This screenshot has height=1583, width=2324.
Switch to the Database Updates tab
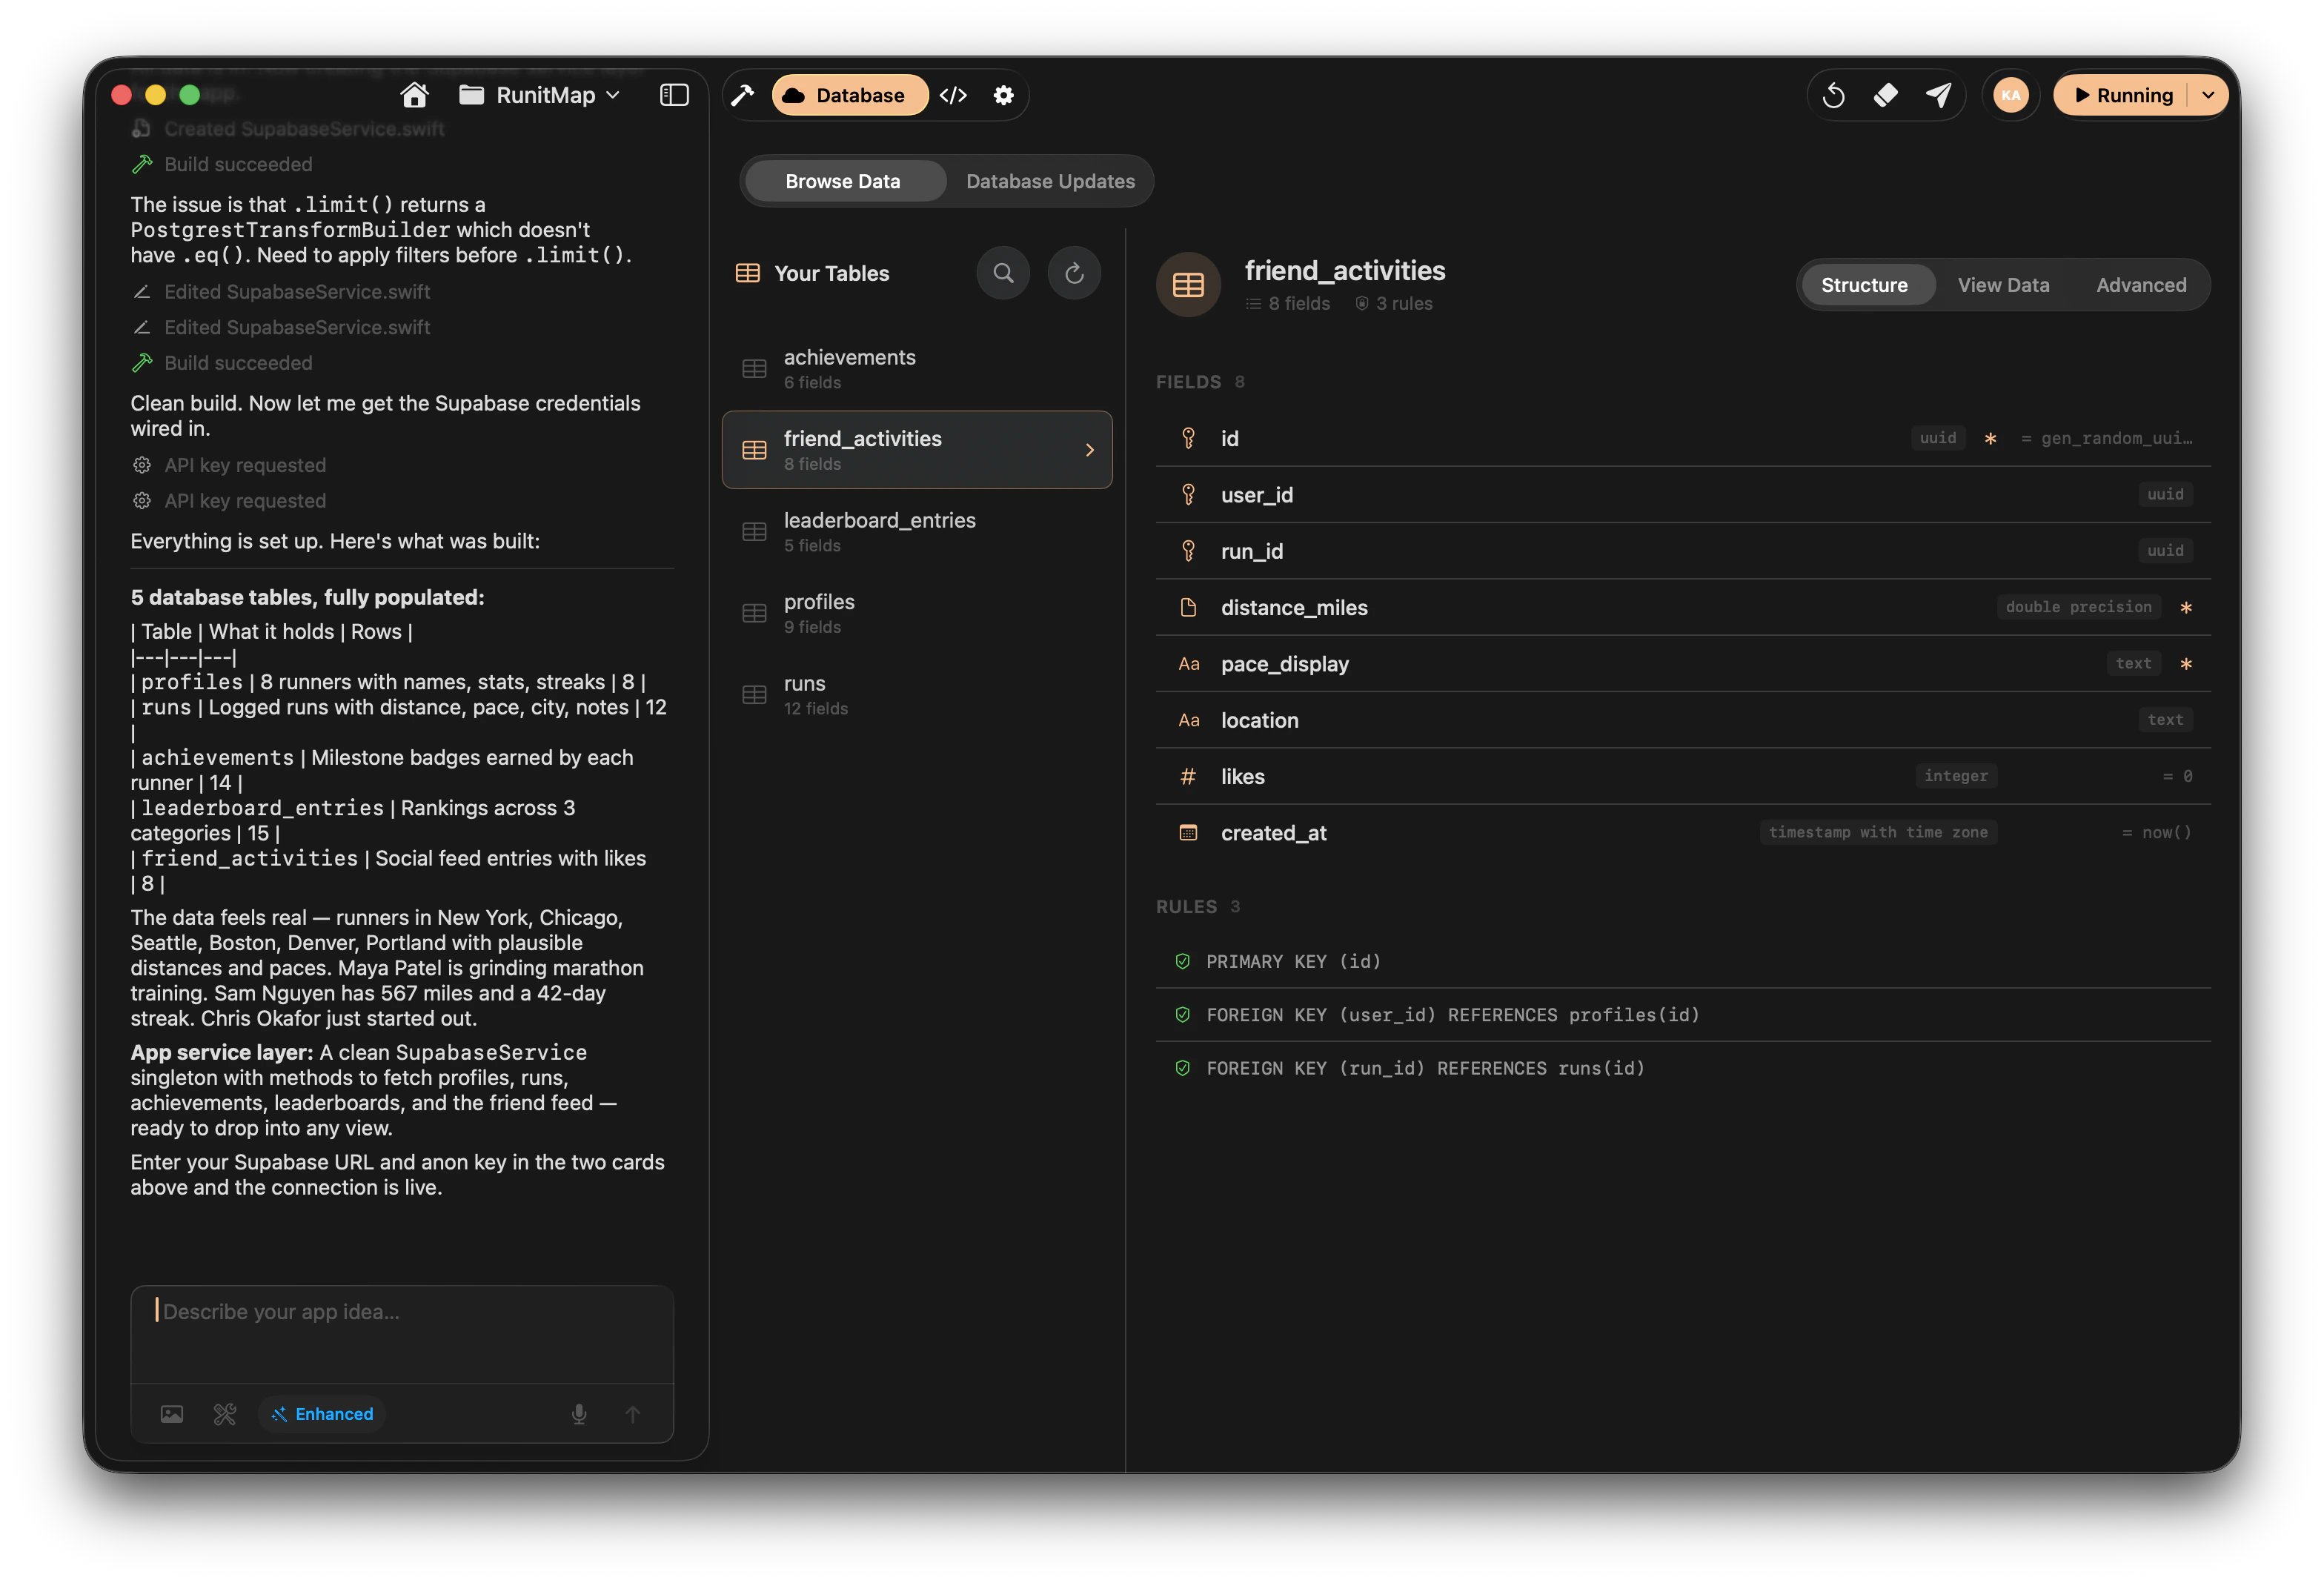[x=1050, y=181]
